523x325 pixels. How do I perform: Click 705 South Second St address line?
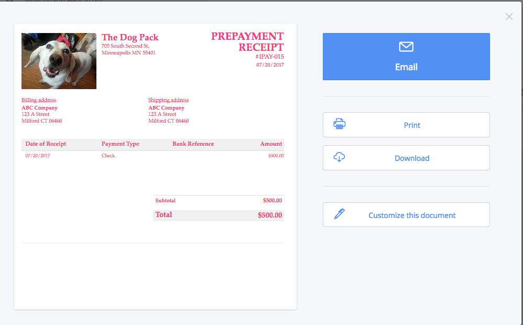[125, 46]
